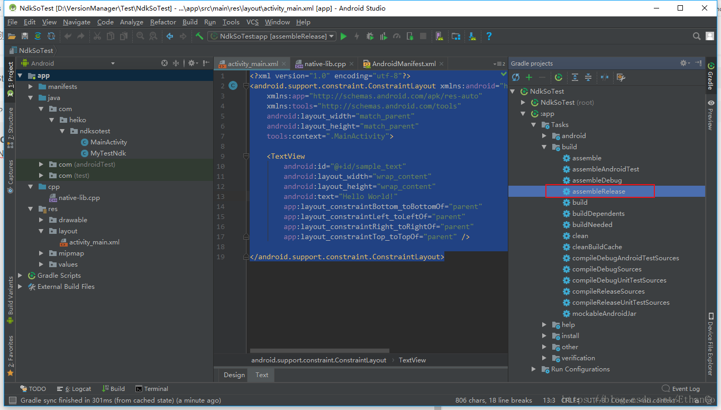The width and height of the screenshot is (721, 410).
Task: Click Expand All in Gradle panel
Action: pyautogui.click(x=575, y=77)
